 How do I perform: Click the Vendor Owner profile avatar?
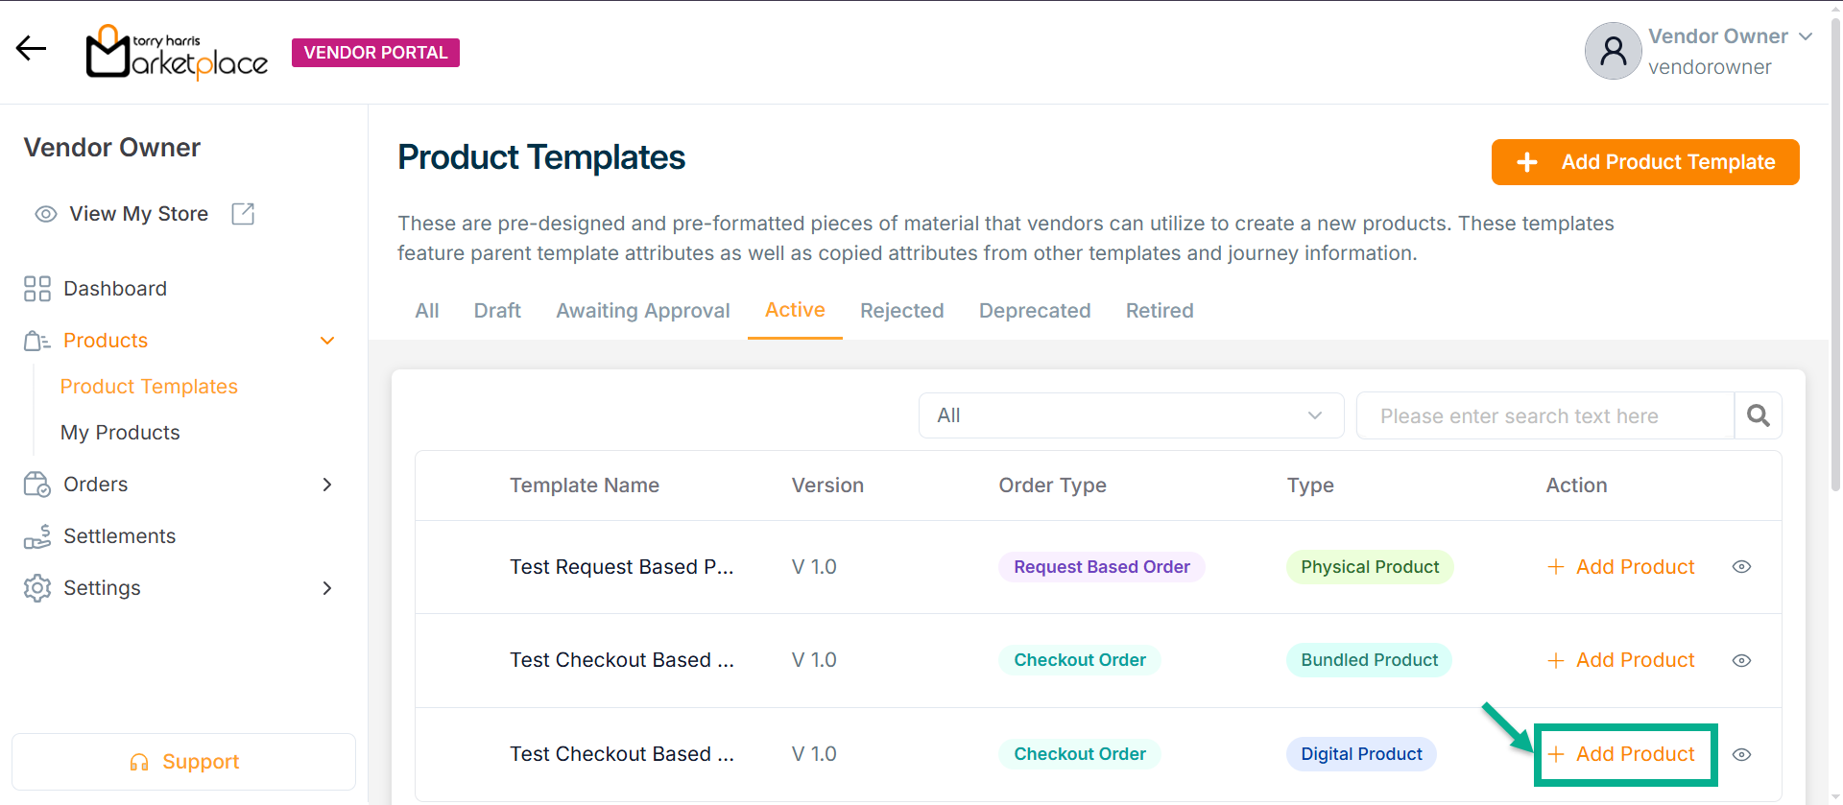pos(1613,51)
